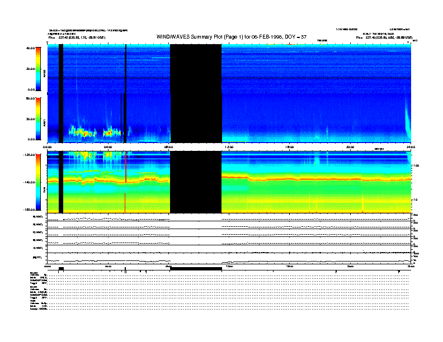Click the large black data gap in TNR panel
This screenshot has width=443, height=342.
tap(196, 182)
